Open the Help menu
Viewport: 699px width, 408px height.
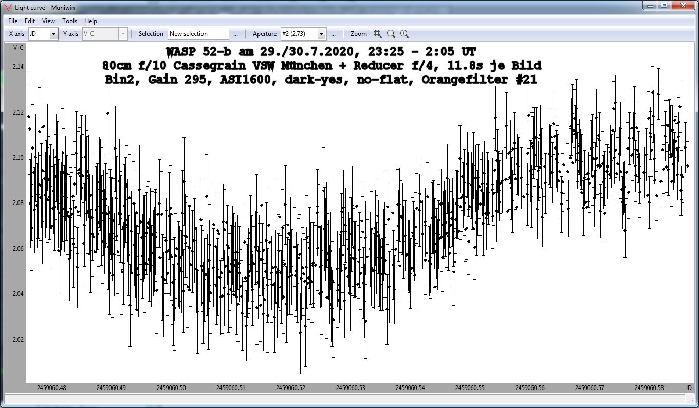point(90,21)
